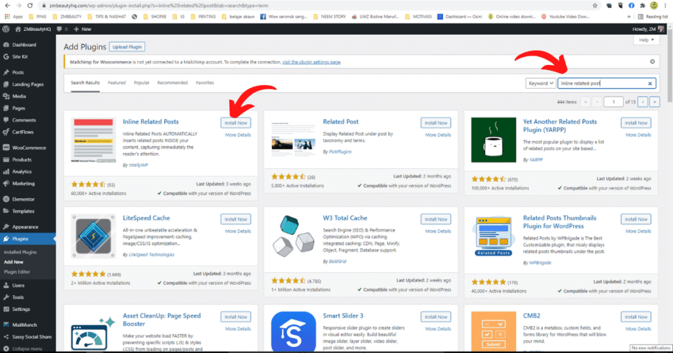Open the Asset CleanUp plugin title link
Viewport: 673px width, 353px height.
point(162,320)
